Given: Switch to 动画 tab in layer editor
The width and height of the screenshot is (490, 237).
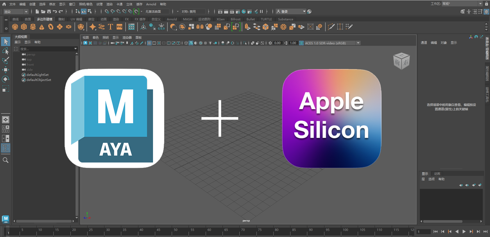Looking at the screenshot, I should click(x=437, y=174).
